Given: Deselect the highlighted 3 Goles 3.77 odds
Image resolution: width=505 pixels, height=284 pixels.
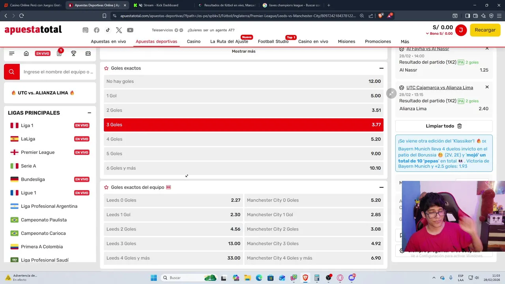Looking at the screenshot, I should pos(243,125).
